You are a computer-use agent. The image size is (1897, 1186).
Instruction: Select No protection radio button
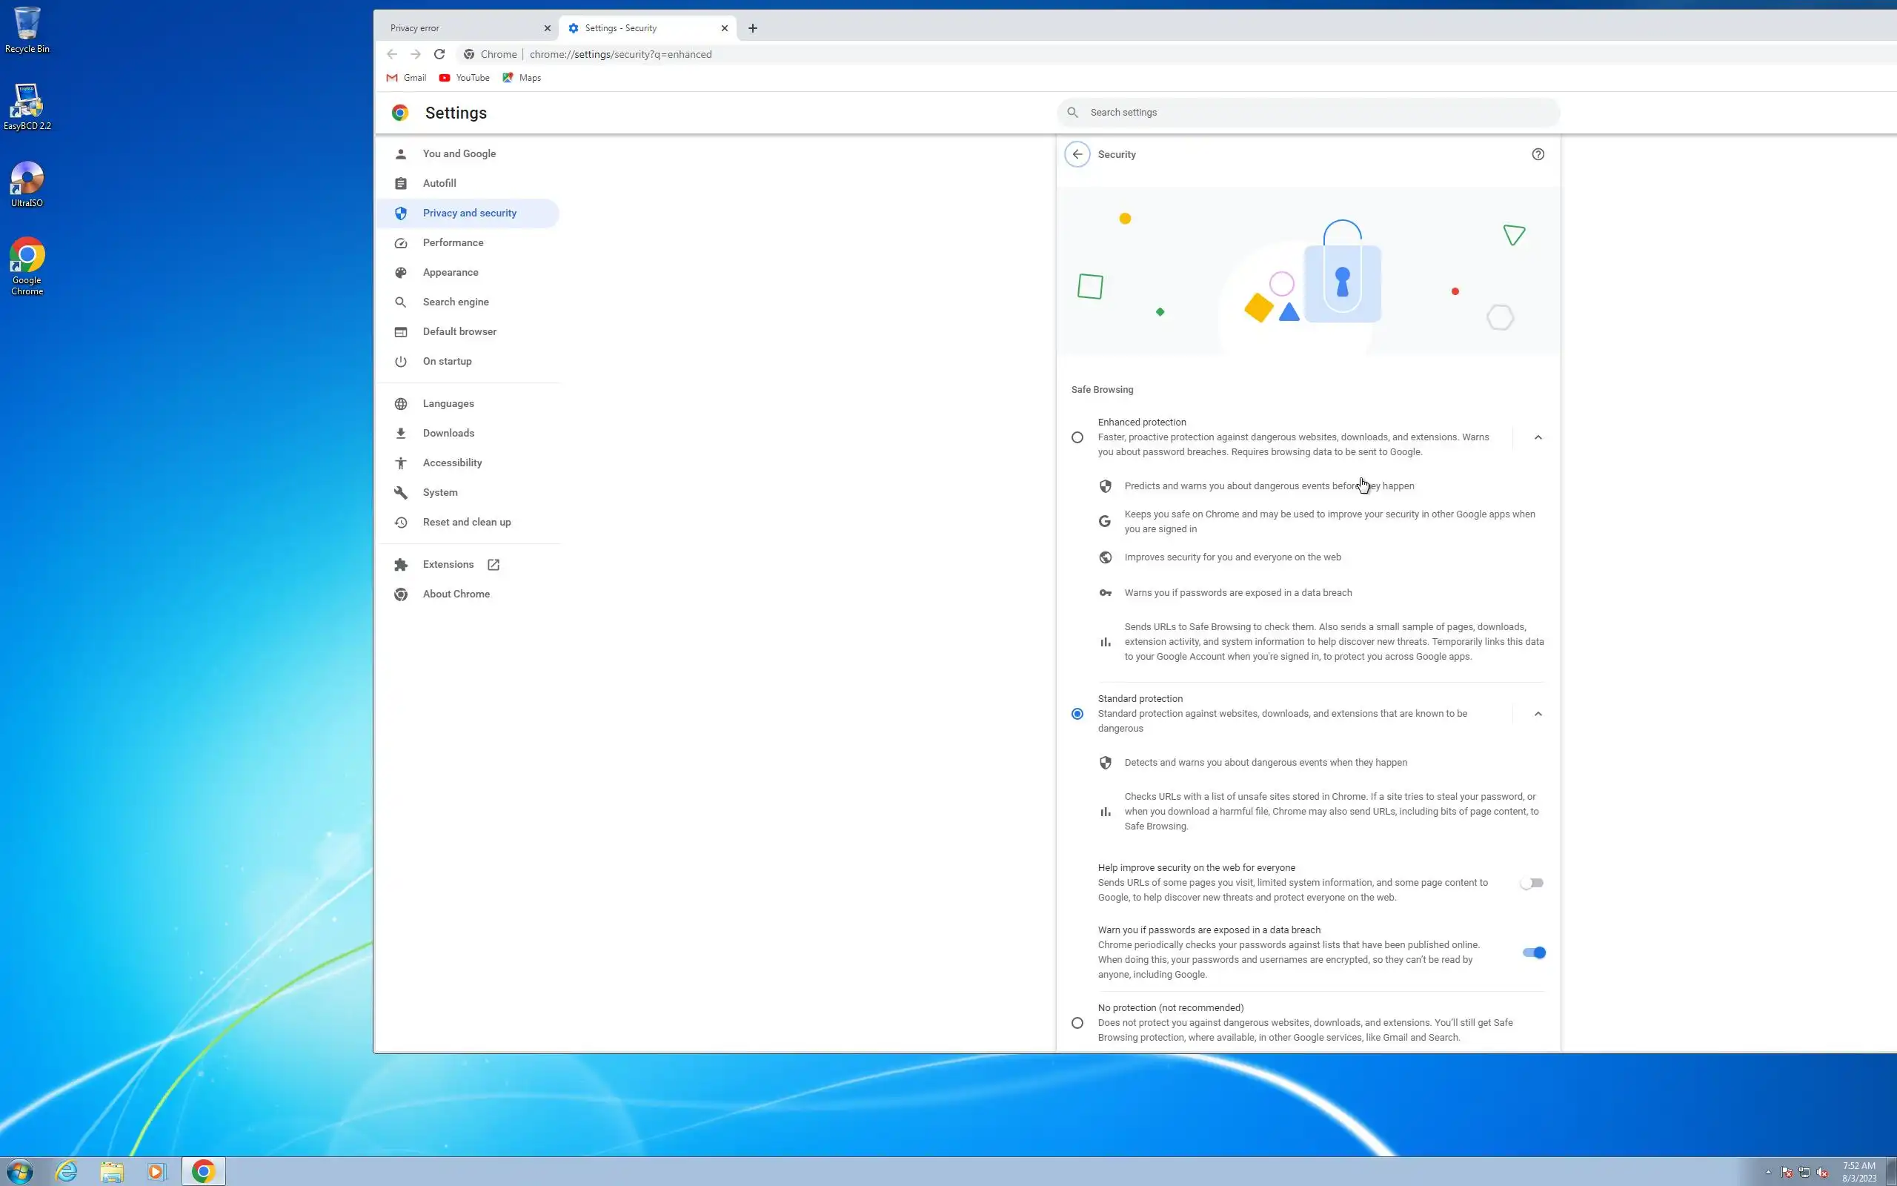[x=1077, y=1023]
